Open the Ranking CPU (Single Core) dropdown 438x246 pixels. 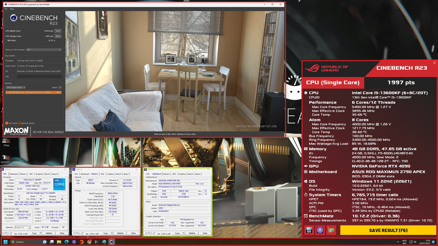16,87
